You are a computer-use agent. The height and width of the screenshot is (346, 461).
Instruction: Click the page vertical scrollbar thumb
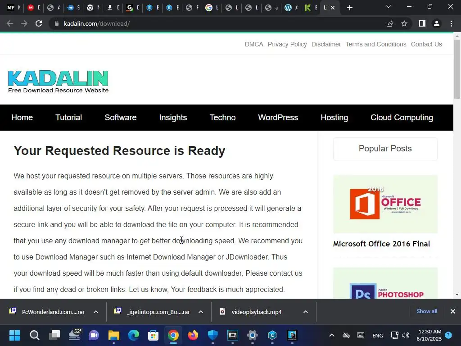tap(457, 69)
